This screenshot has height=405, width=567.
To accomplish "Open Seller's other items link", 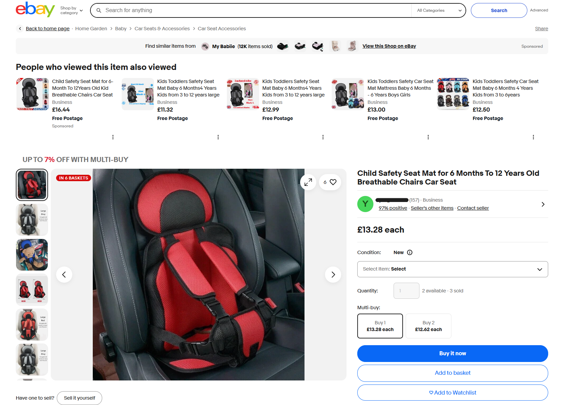I will tap(432, 208).
